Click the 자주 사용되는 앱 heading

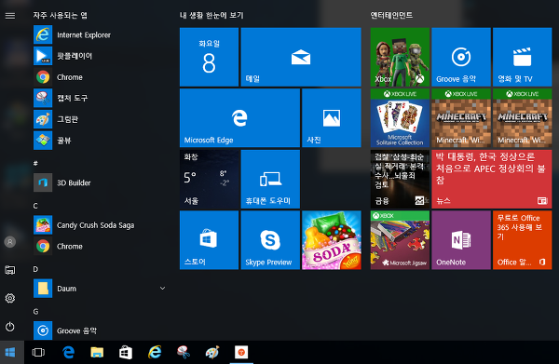click(x=60, y=15)
